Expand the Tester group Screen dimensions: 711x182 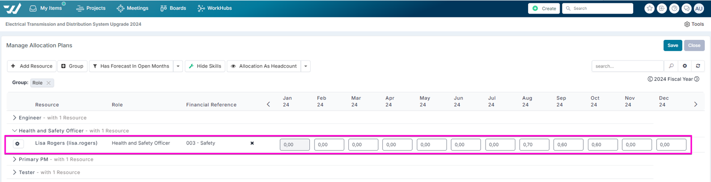tap(15, 173)
